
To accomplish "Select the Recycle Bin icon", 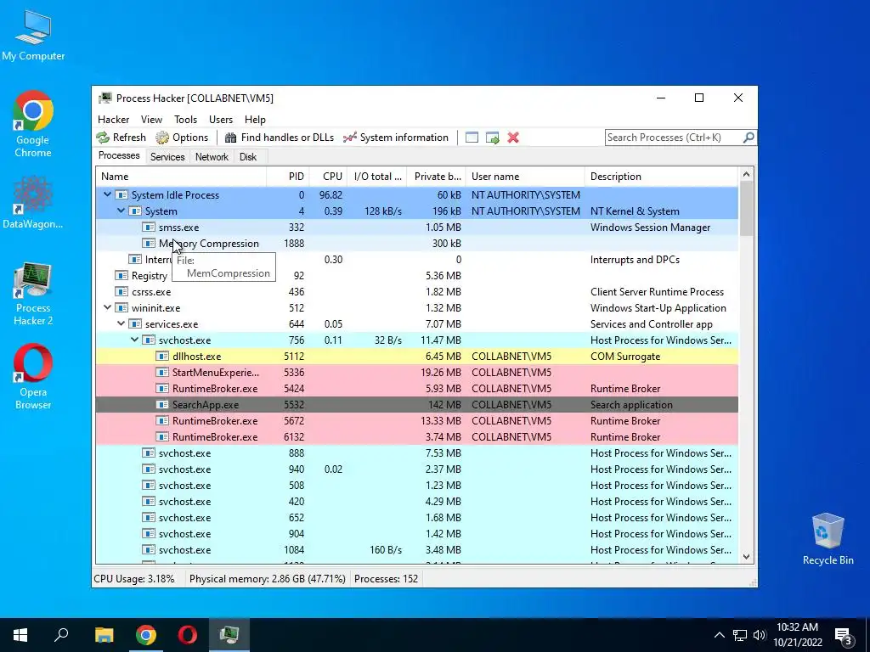I will pyautogui.click(x=828, y=539).
